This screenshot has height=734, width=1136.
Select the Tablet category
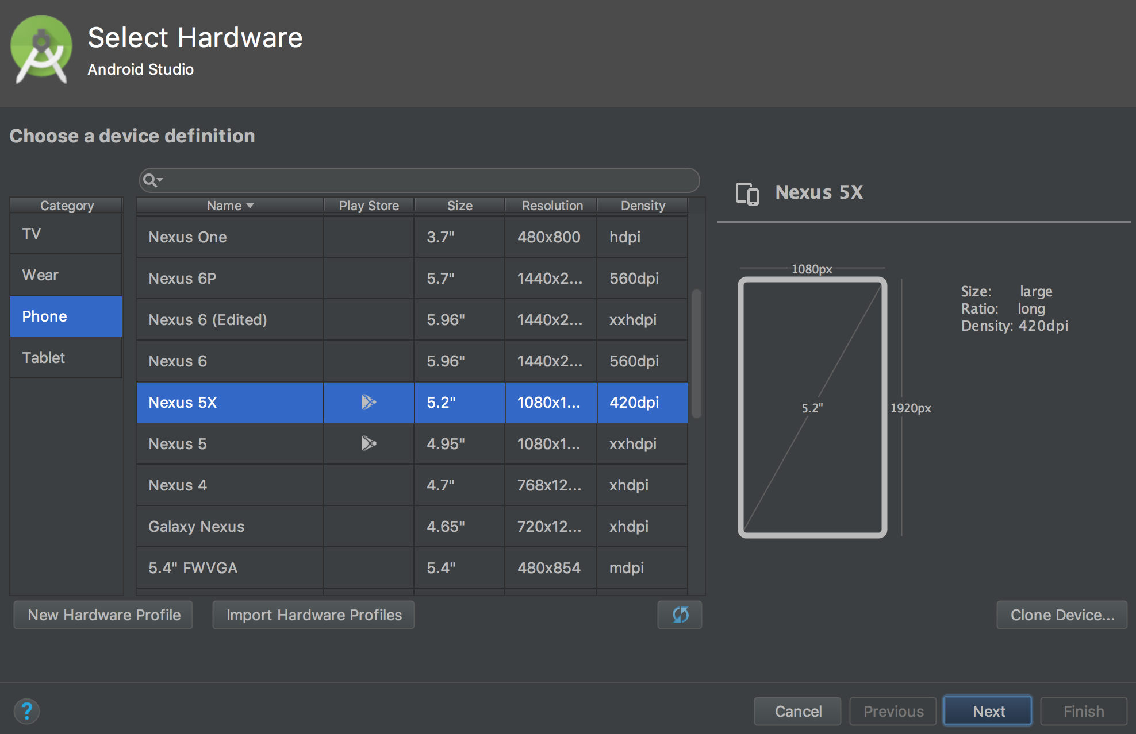66,358
